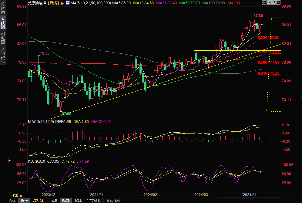Screen dimensions: 302x203
Task: Click the MA(5,13,21,50,100,200) parameters label
Action: point(91,3)
